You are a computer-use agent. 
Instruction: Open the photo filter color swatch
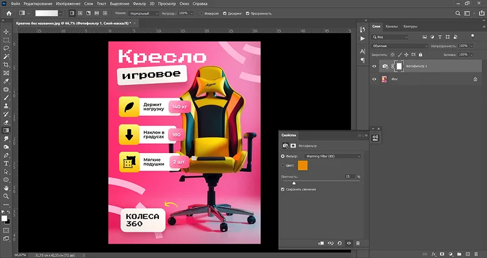[x=303, y=165]
